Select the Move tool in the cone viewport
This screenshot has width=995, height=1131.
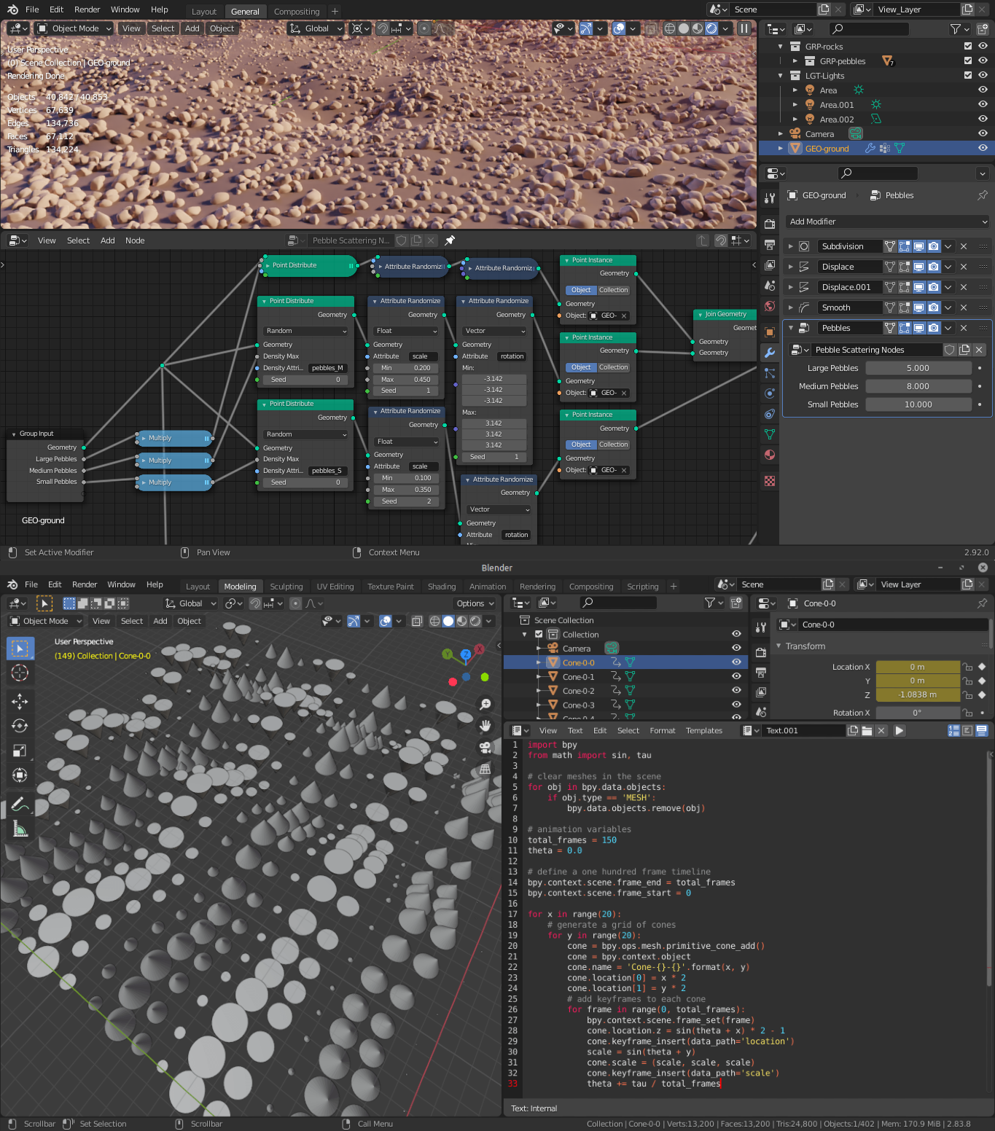point(20,701)
